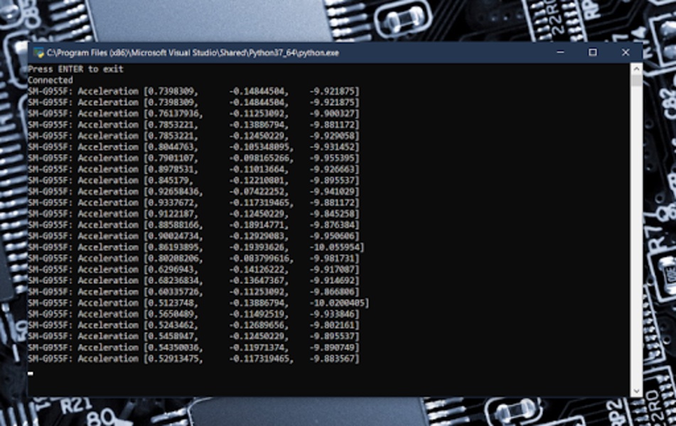Click the acceleration value 0.54350036
The image size is (676, 426).
coord(174,348)
